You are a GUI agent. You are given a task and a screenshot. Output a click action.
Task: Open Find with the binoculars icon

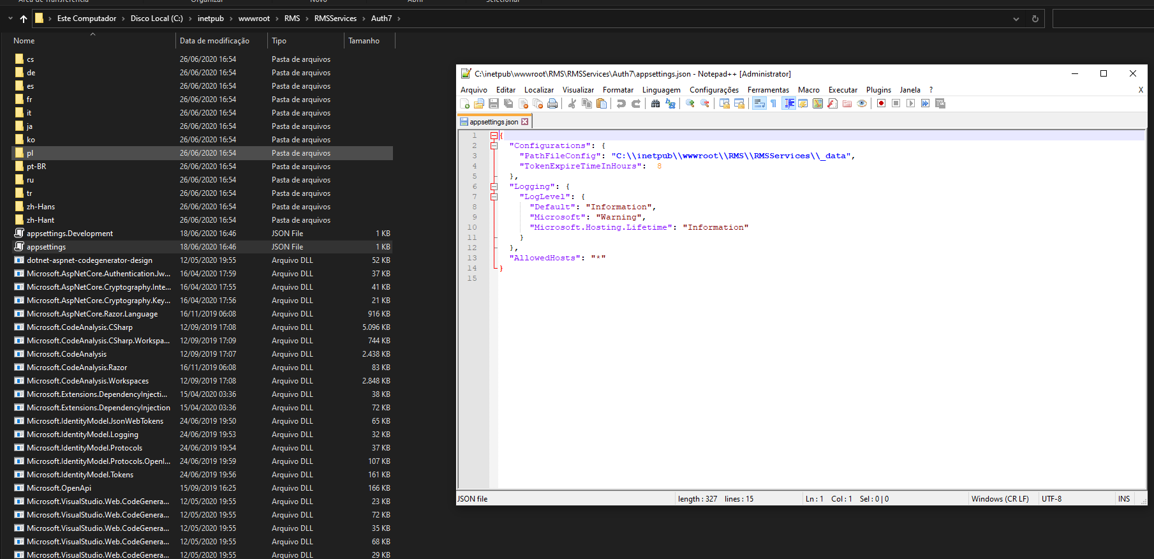click(655, 103)
